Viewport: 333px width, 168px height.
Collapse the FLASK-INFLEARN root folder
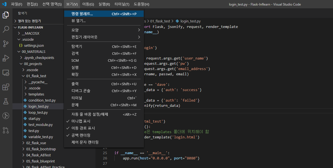tap(38, 27)
